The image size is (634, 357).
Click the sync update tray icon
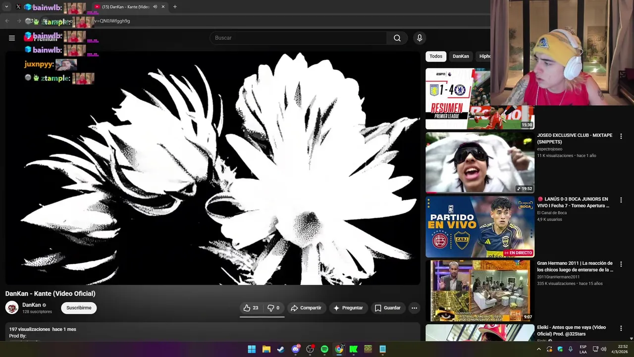point(549,349)
